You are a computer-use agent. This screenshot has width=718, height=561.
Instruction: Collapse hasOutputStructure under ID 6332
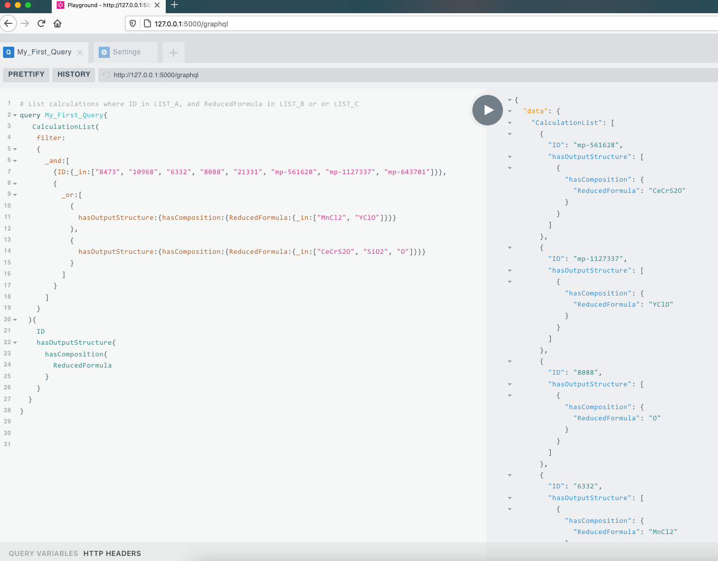[x=510, y=498]
